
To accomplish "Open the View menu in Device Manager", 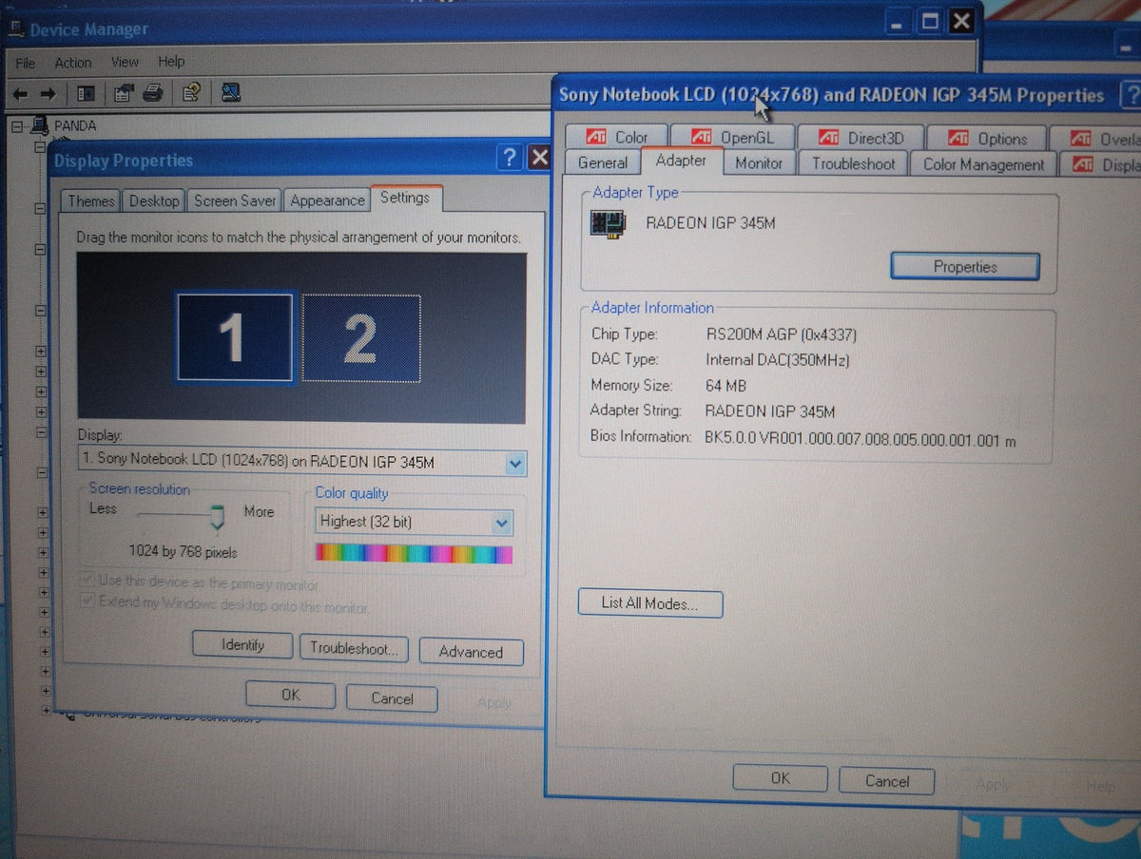I will pos(125,62).
